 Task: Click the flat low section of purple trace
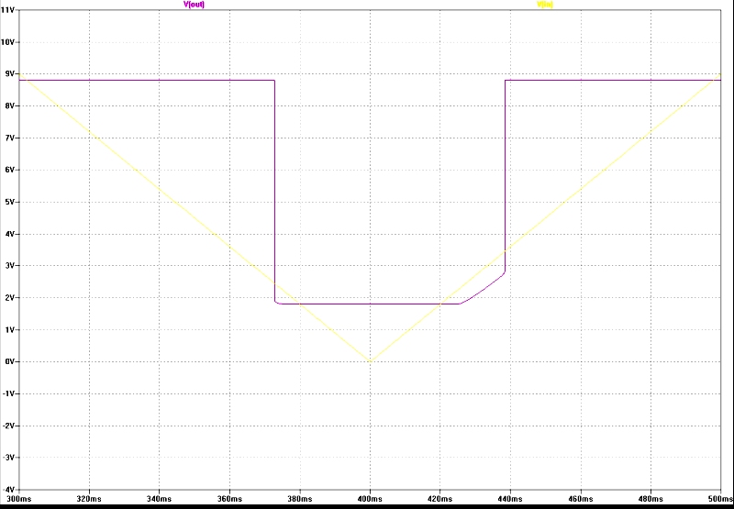[367, 304]
